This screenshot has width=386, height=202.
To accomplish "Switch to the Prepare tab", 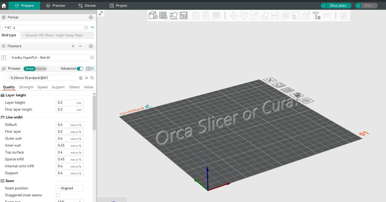I will pos(24,5).
